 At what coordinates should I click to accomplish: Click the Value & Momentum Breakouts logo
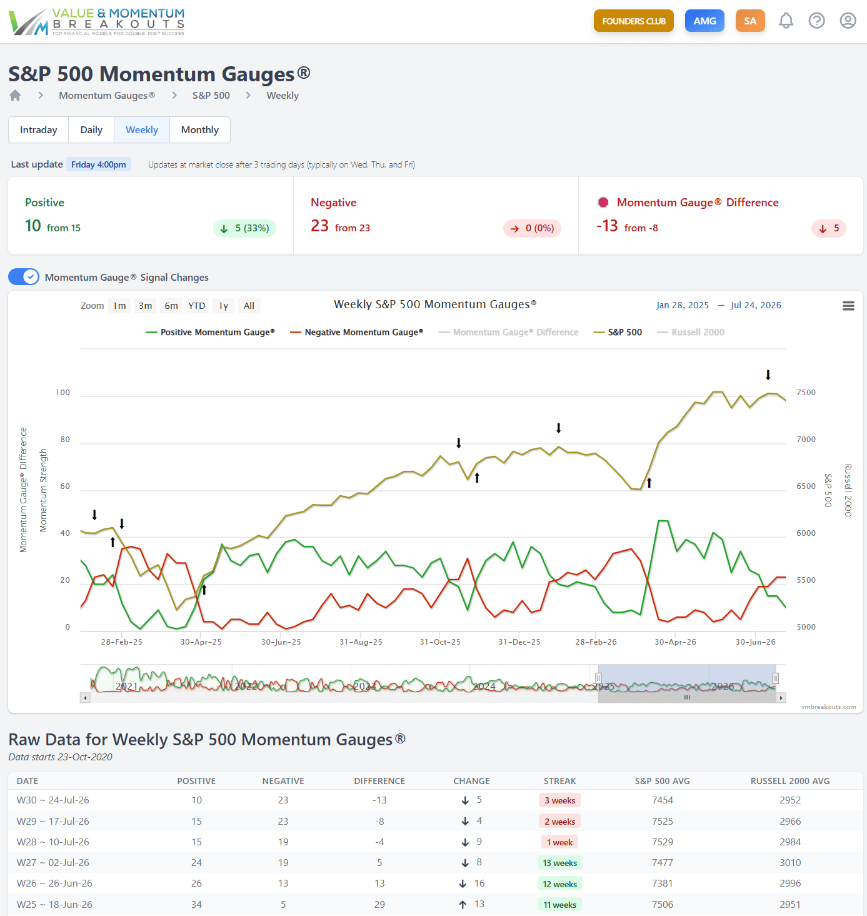pos(97,21)
